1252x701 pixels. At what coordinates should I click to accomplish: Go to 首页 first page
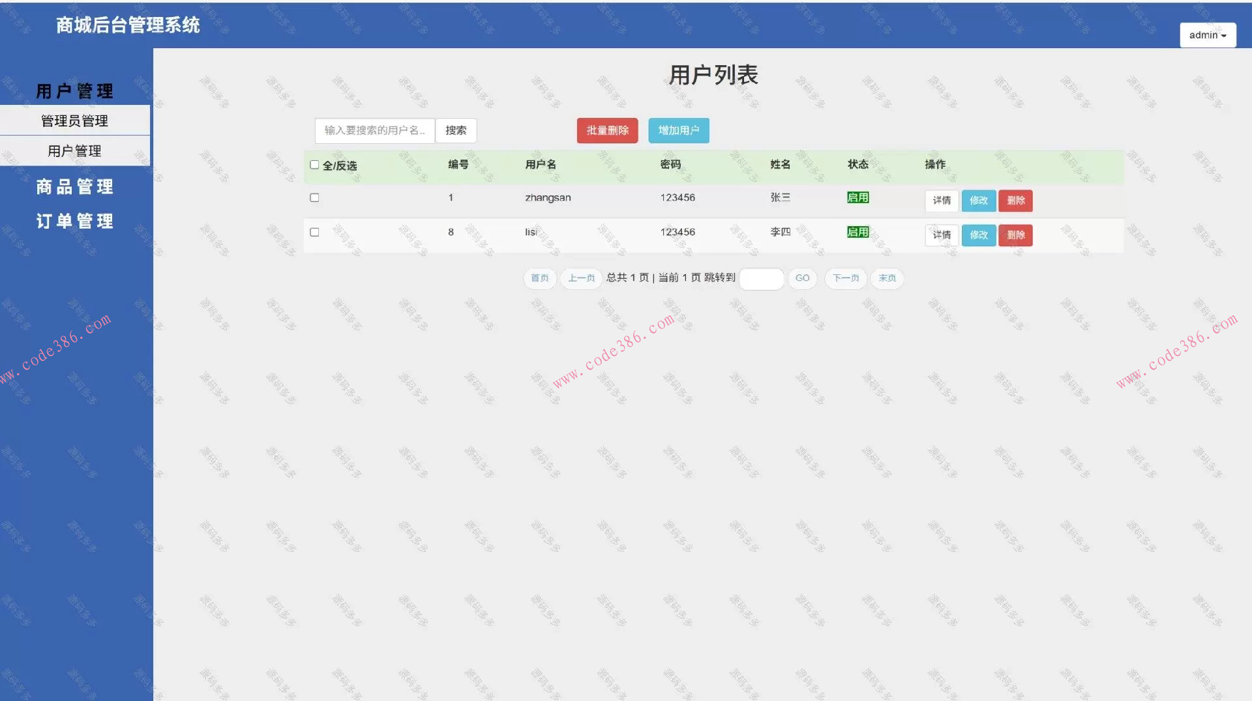[539, 278]
